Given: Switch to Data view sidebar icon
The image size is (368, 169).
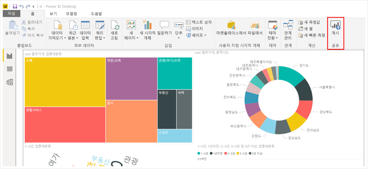Looking at the screenshot, I should pos(10,69).
